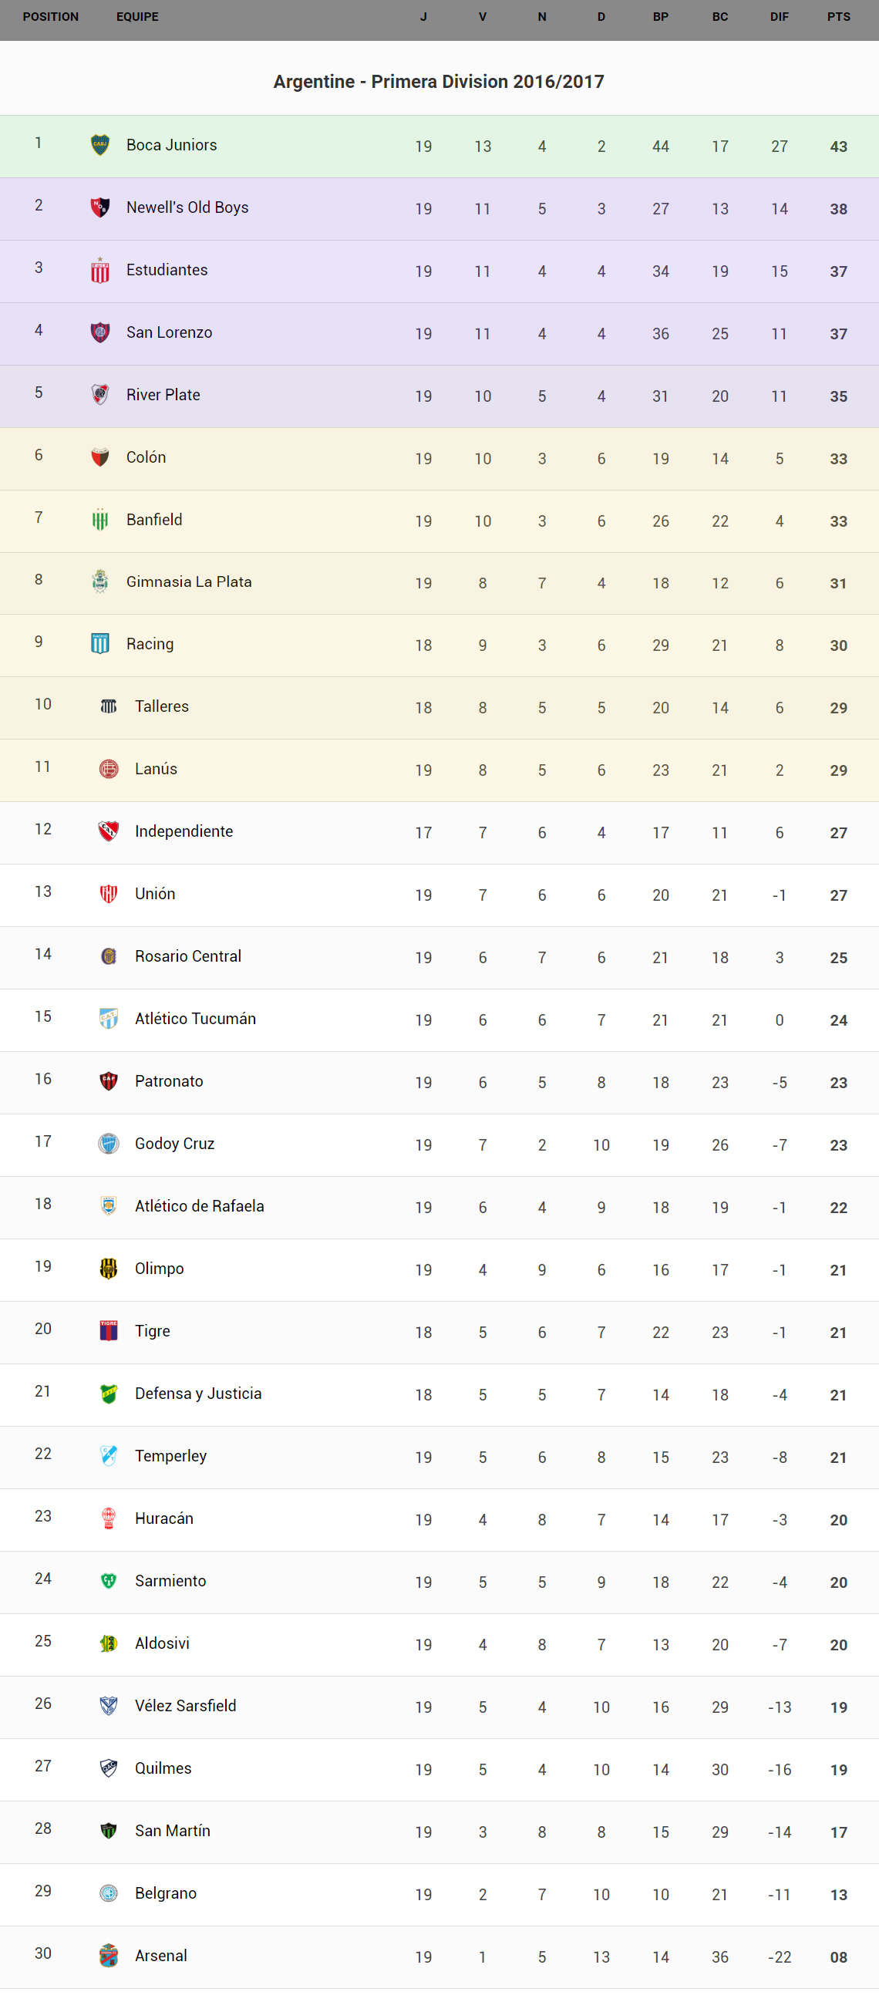Click Boca Juniors' 43 points value
Image resolution: width=879 pixels, height=2002 pixels.
[838, 146]
